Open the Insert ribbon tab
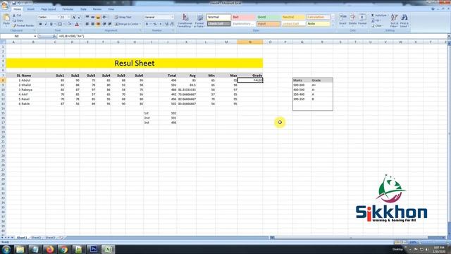The height and width of the screenshot is (254, 451). tap(31, 9)
